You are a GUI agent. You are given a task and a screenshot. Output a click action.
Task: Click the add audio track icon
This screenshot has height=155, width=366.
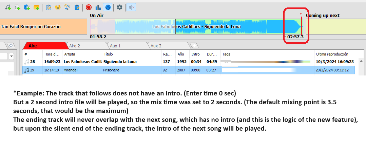(8, 7)
